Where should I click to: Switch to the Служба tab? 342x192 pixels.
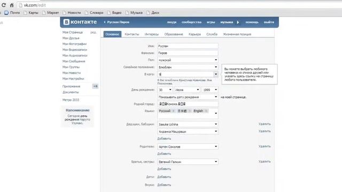pyautogui.click(x=212, y=34)
